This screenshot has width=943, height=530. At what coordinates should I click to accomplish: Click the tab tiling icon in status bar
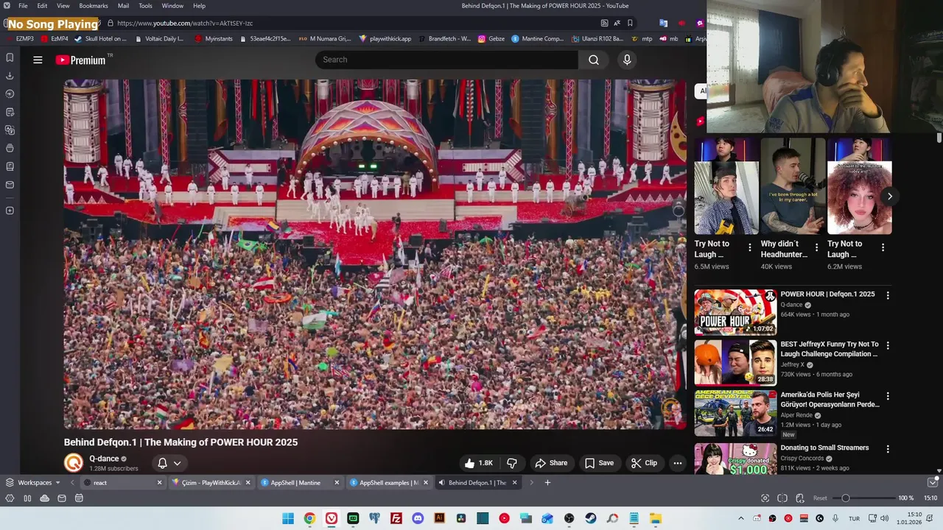coord(782,498)
